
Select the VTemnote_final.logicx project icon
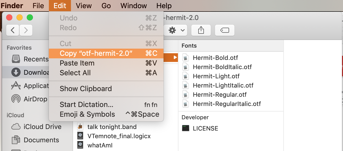(80, 136)
